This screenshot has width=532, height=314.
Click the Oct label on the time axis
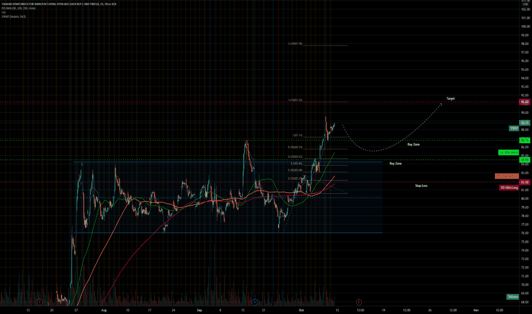[x=301, y=310]
